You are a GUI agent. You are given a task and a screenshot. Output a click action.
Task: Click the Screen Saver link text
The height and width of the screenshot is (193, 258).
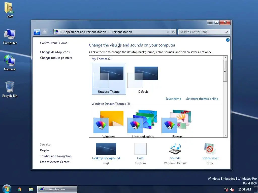click(210, 158)
